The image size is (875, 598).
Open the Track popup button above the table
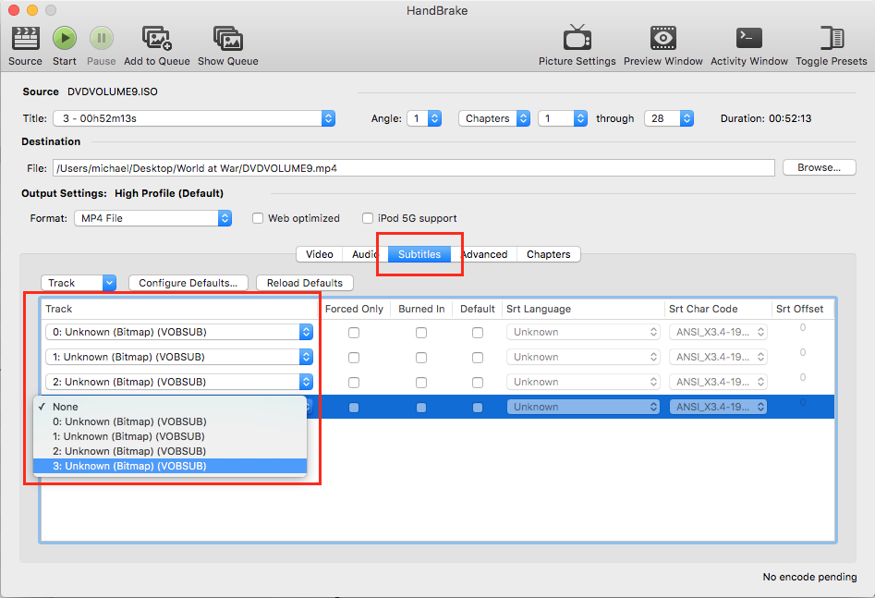pos(79,283)
